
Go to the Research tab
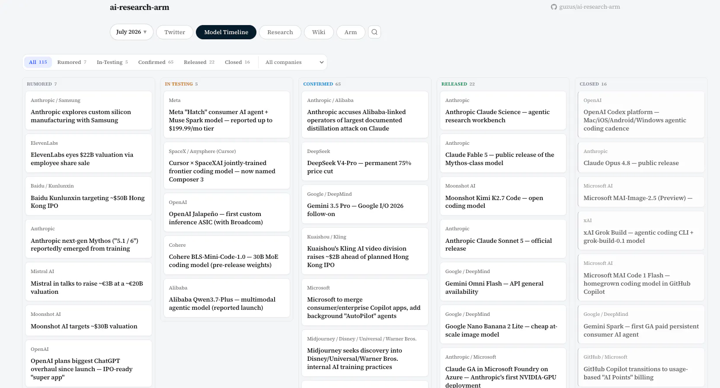280,32
